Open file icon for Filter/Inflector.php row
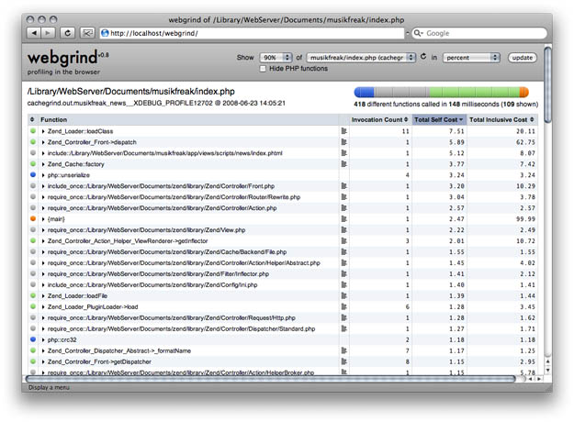Image resolution: width=574 pixels, height=422 pixels. point(344,273)
